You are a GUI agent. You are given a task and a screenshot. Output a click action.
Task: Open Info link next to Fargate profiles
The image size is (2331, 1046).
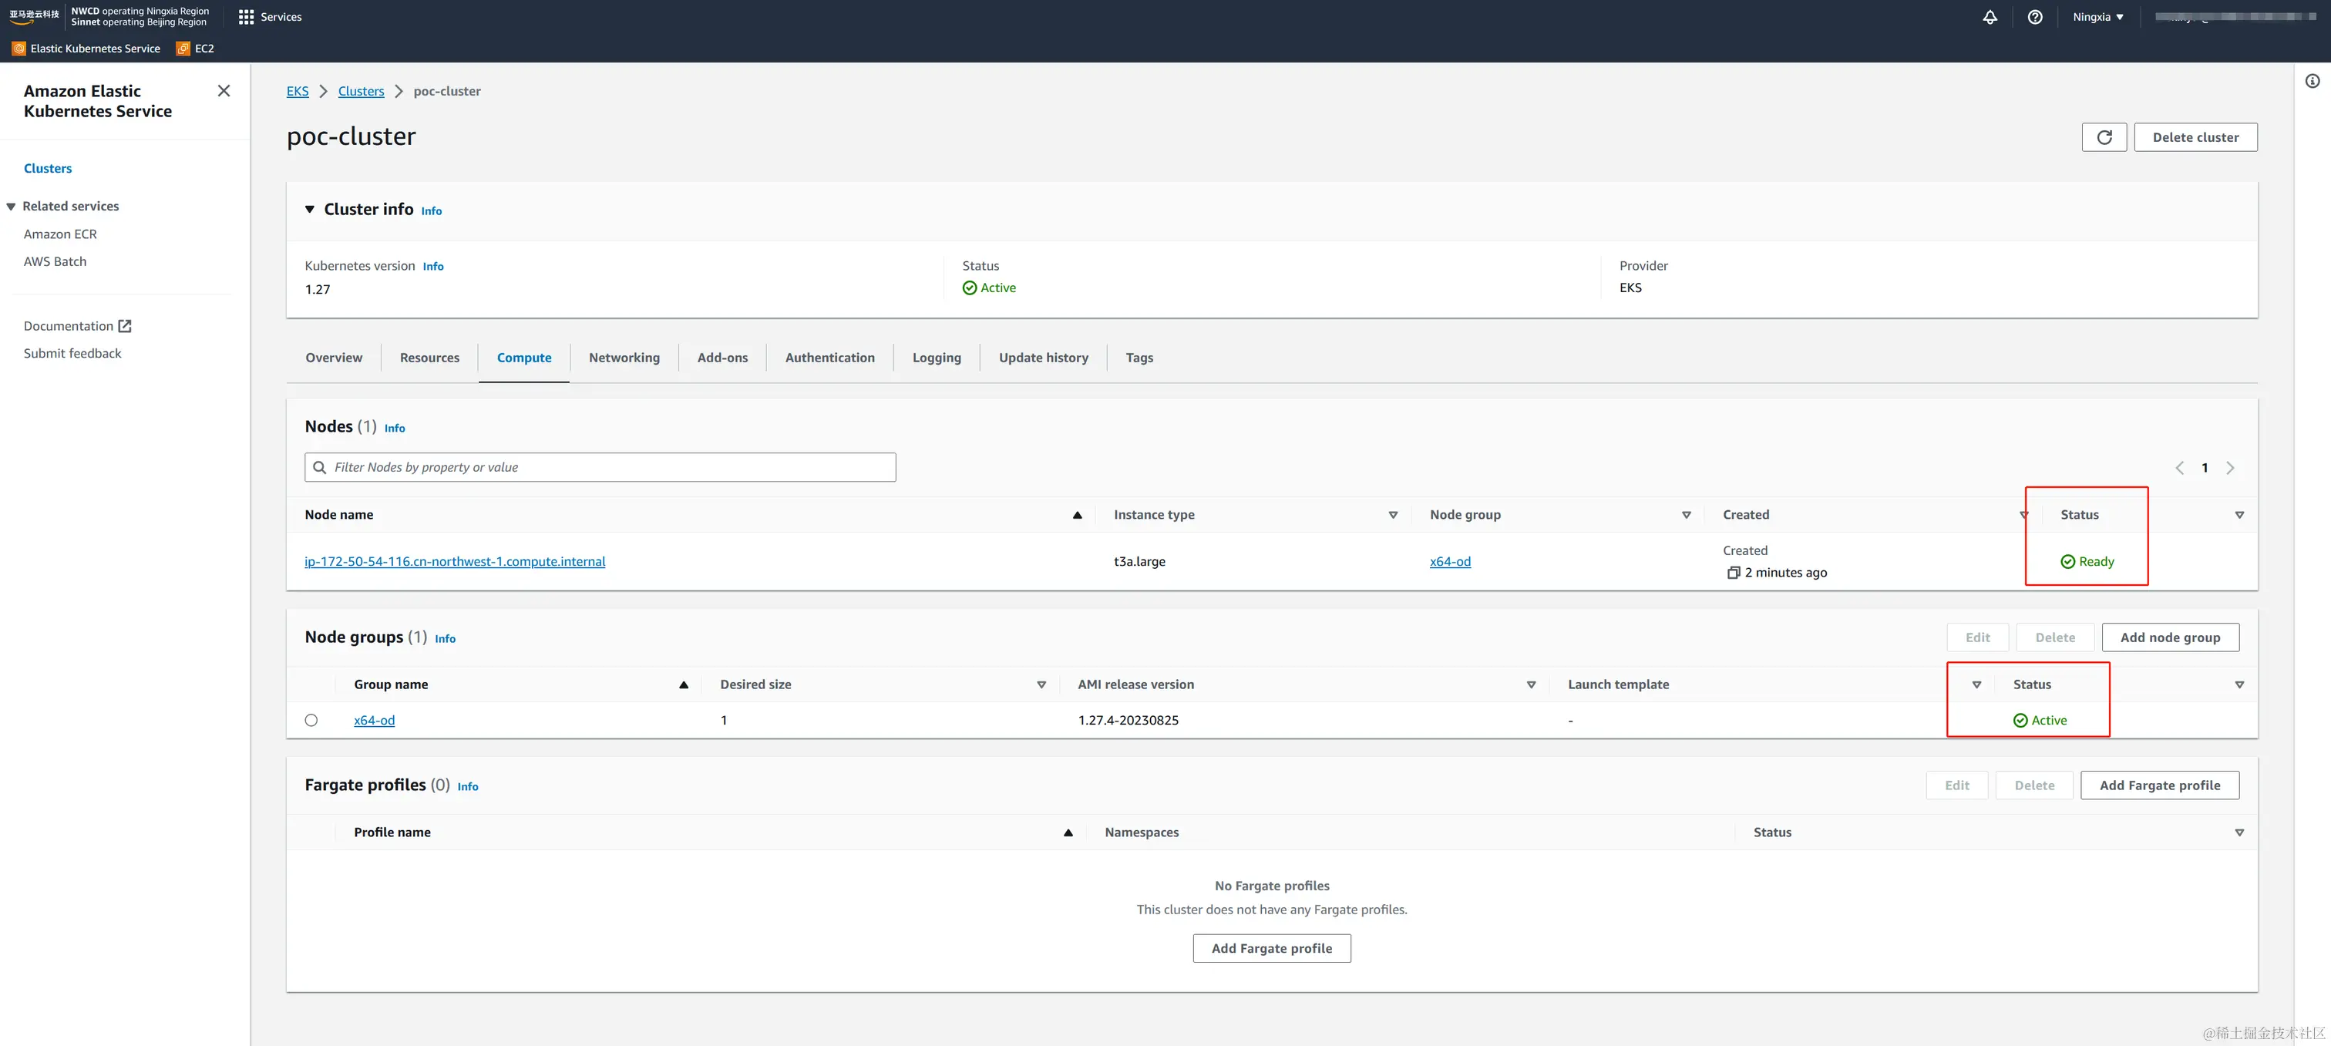(x=468, y=786)
